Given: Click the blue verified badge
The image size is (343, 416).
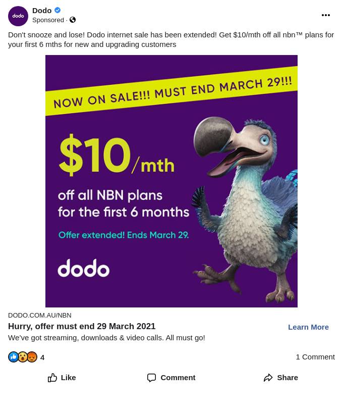Looking at the screenshot, I should (58, 10).
